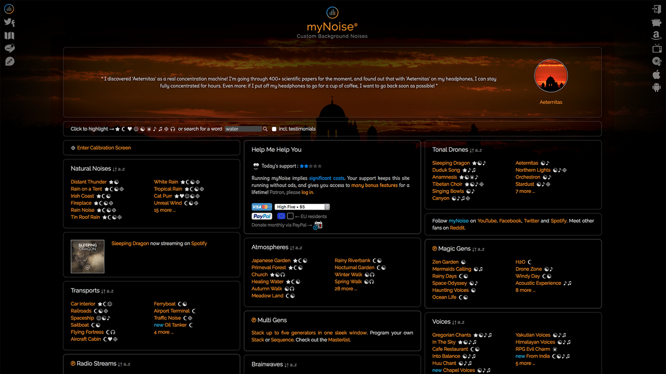Open the Masterlist link in Multi Gens

pos(339,340)
